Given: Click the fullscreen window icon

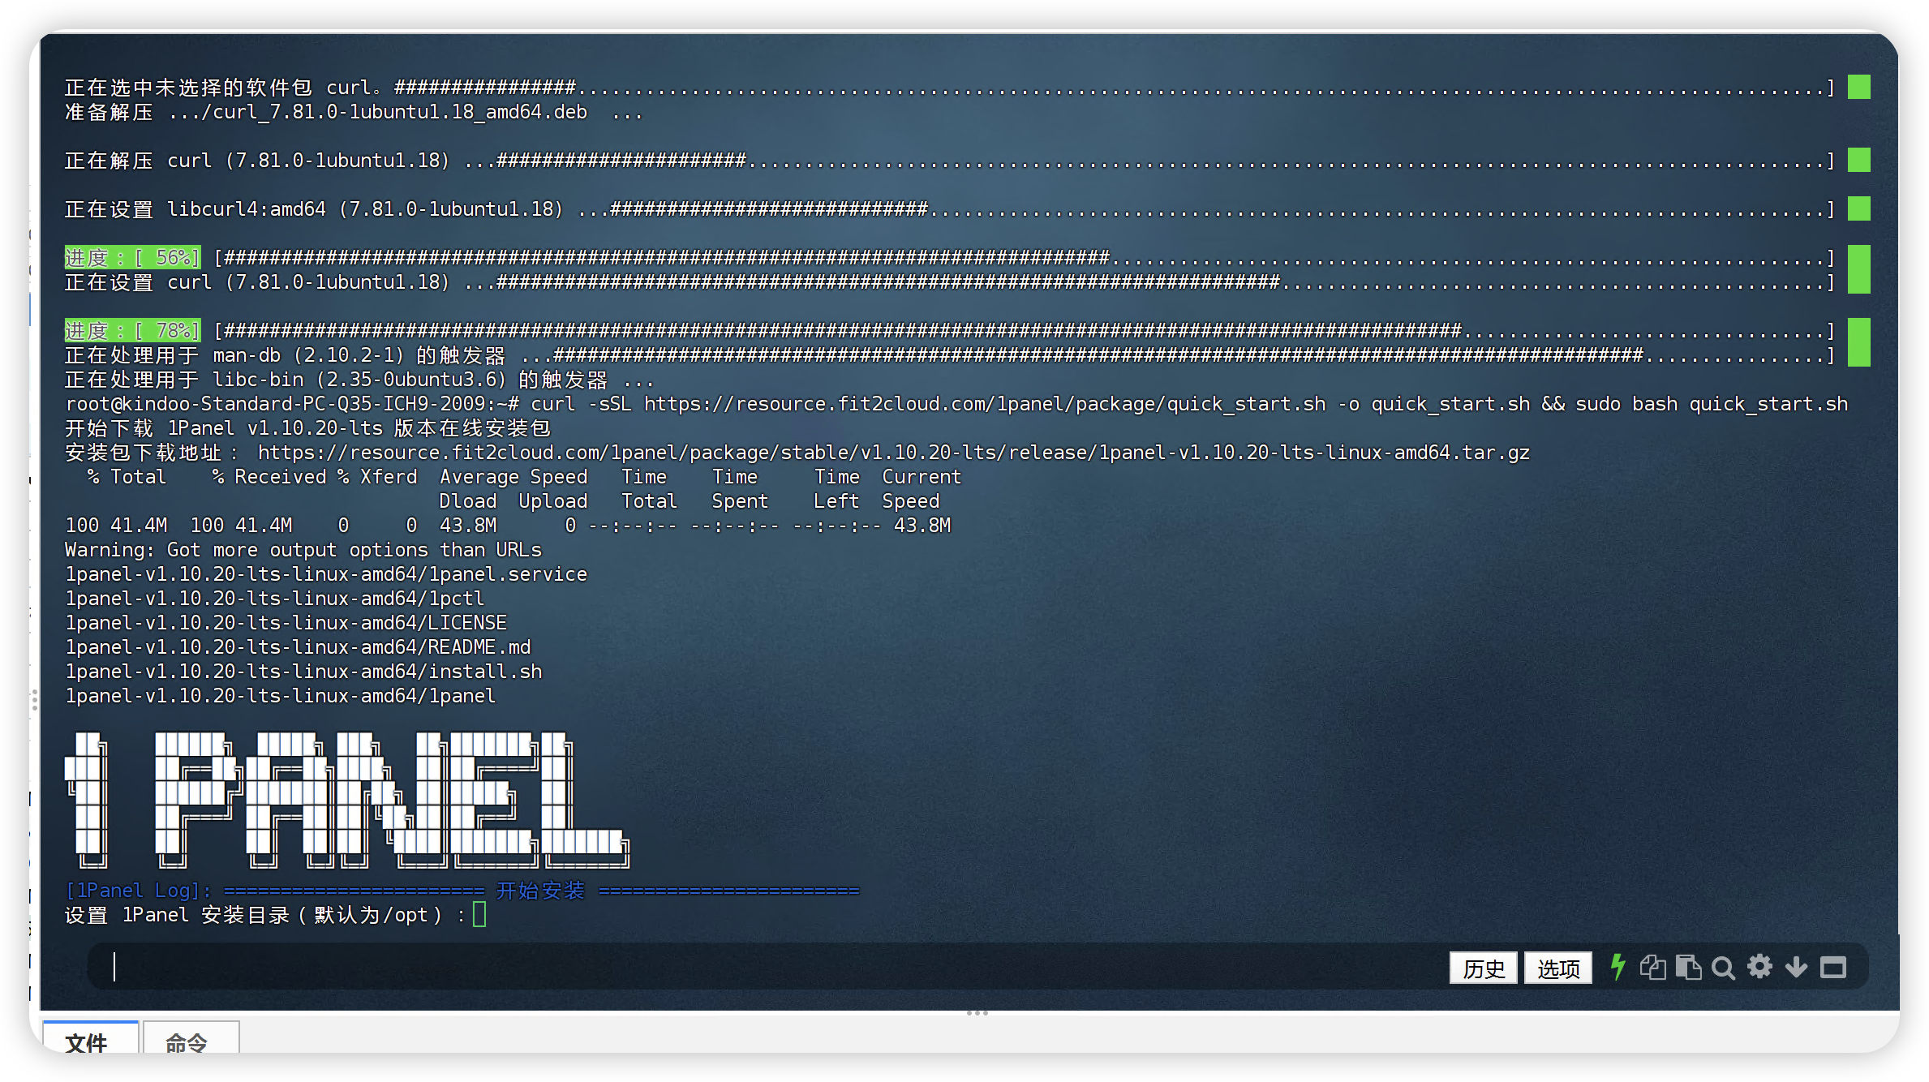Looking at the screenshot, I should (x=1833, y=968).
